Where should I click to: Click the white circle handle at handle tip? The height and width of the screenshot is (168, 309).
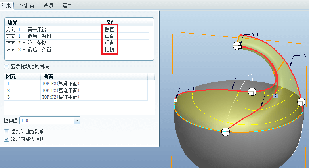click(237, 46)
